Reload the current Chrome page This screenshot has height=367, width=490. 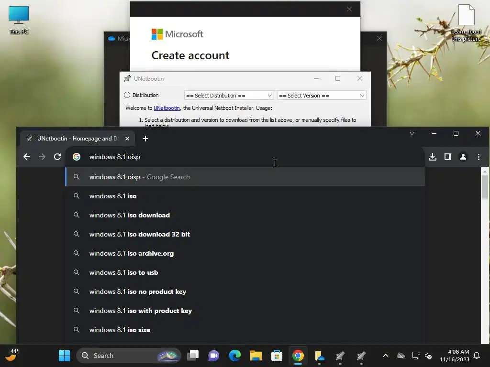tap(57, 157)
